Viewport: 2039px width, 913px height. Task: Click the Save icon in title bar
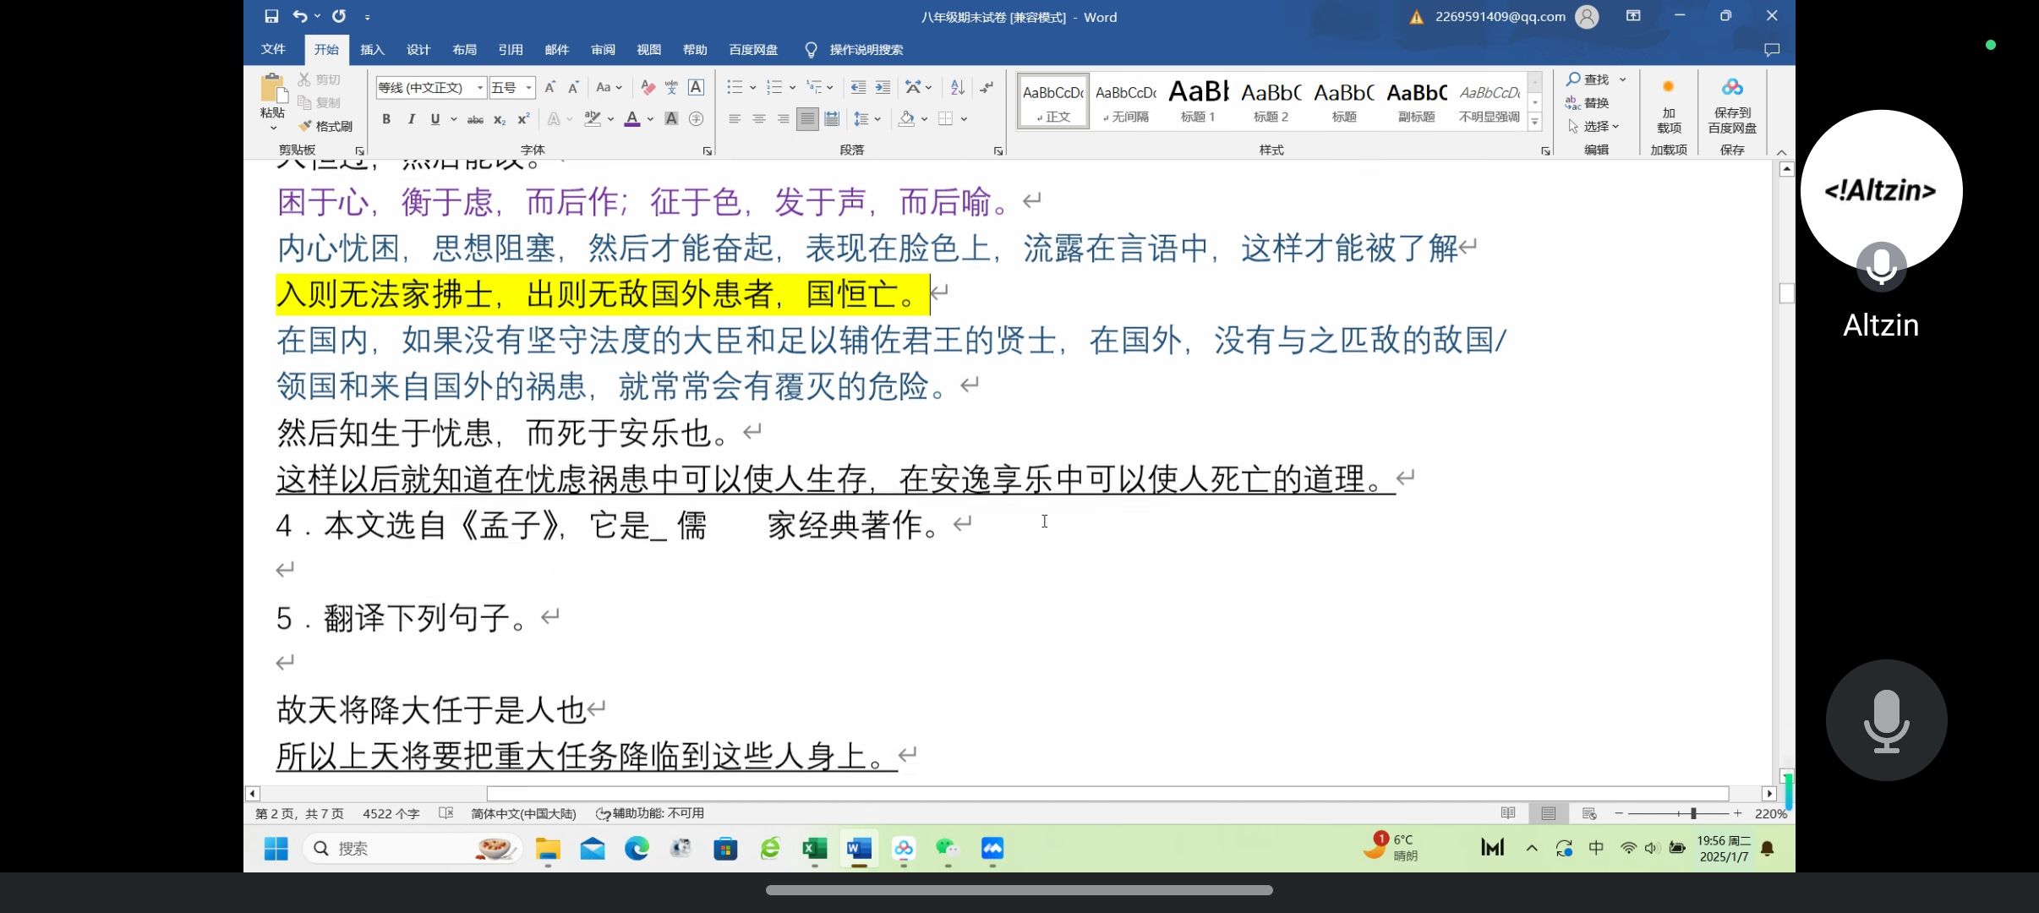[271, 16]
